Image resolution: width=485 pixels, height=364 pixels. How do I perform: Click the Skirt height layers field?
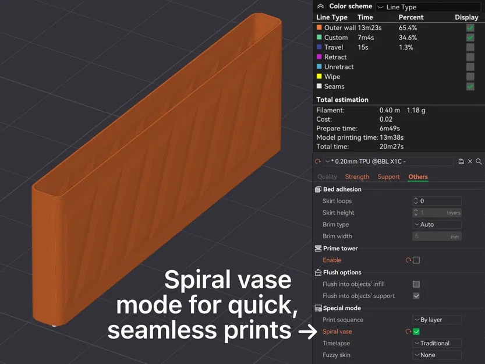point(437,213)
